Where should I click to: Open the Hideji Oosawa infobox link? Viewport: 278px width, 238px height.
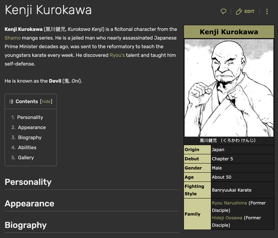tap(227, 218)
